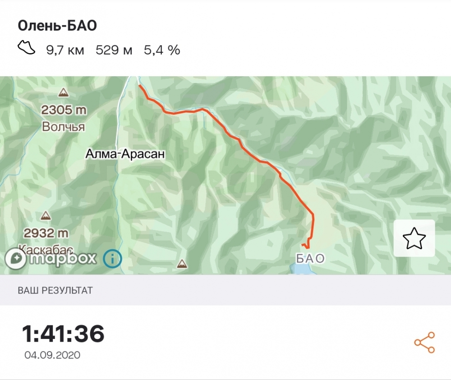Tap the 529 м elevation gain value

114,50
